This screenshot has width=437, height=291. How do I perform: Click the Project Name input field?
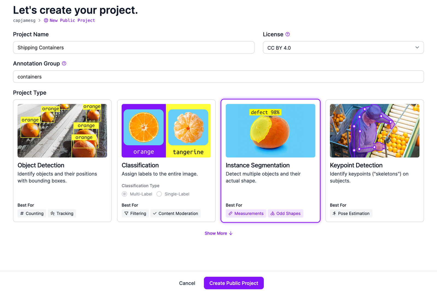pyautogui.click(x=134, y=48)
